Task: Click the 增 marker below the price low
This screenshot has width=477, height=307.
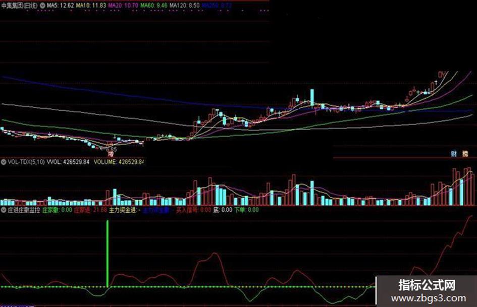Action: click(x=111, y=154)
